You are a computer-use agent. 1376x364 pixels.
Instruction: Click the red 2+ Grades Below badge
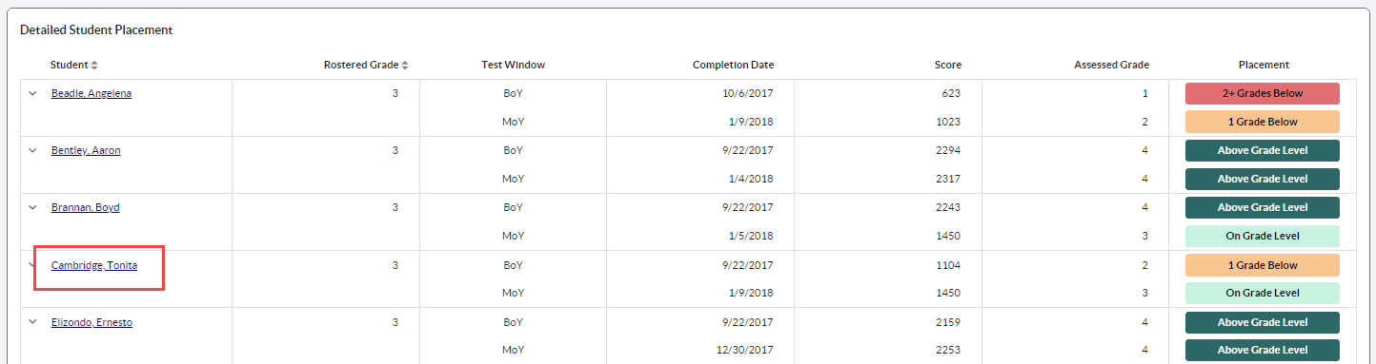[1263, 93]
